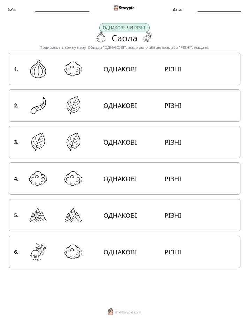Choose РІЗНІ for row 6
The image size is (249, 322).
pyautogui.click(x=173, y=252)
